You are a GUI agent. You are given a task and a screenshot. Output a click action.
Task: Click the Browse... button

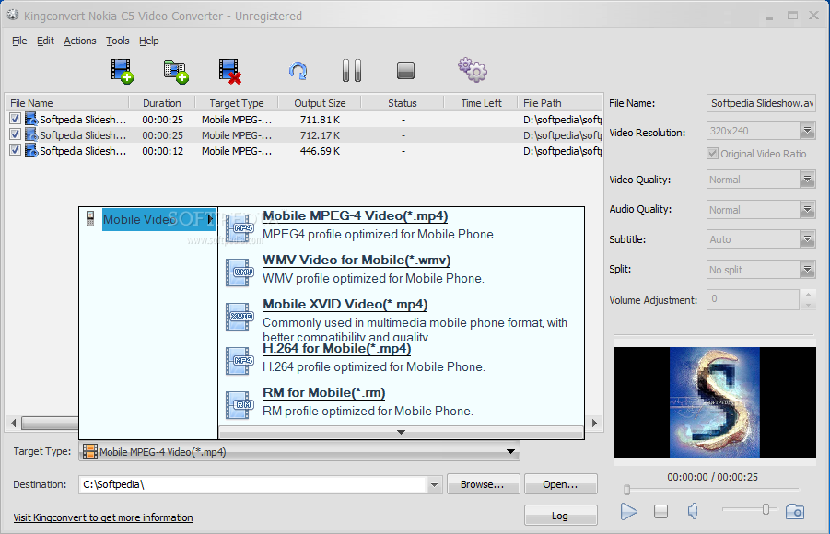click(x=483, y=484)
